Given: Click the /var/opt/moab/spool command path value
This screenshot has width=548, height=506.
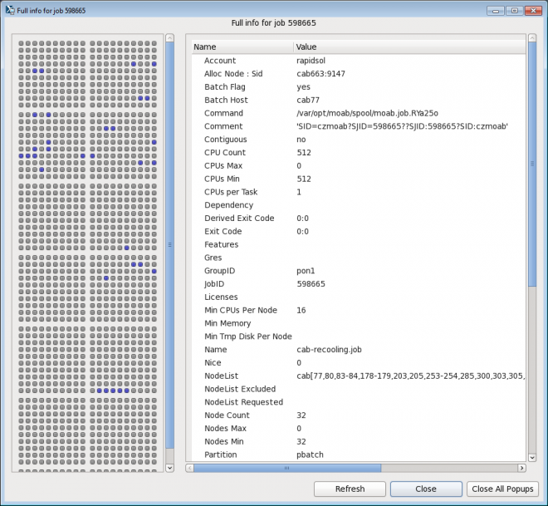Looking at the screenshot, I should pos(367,113).
